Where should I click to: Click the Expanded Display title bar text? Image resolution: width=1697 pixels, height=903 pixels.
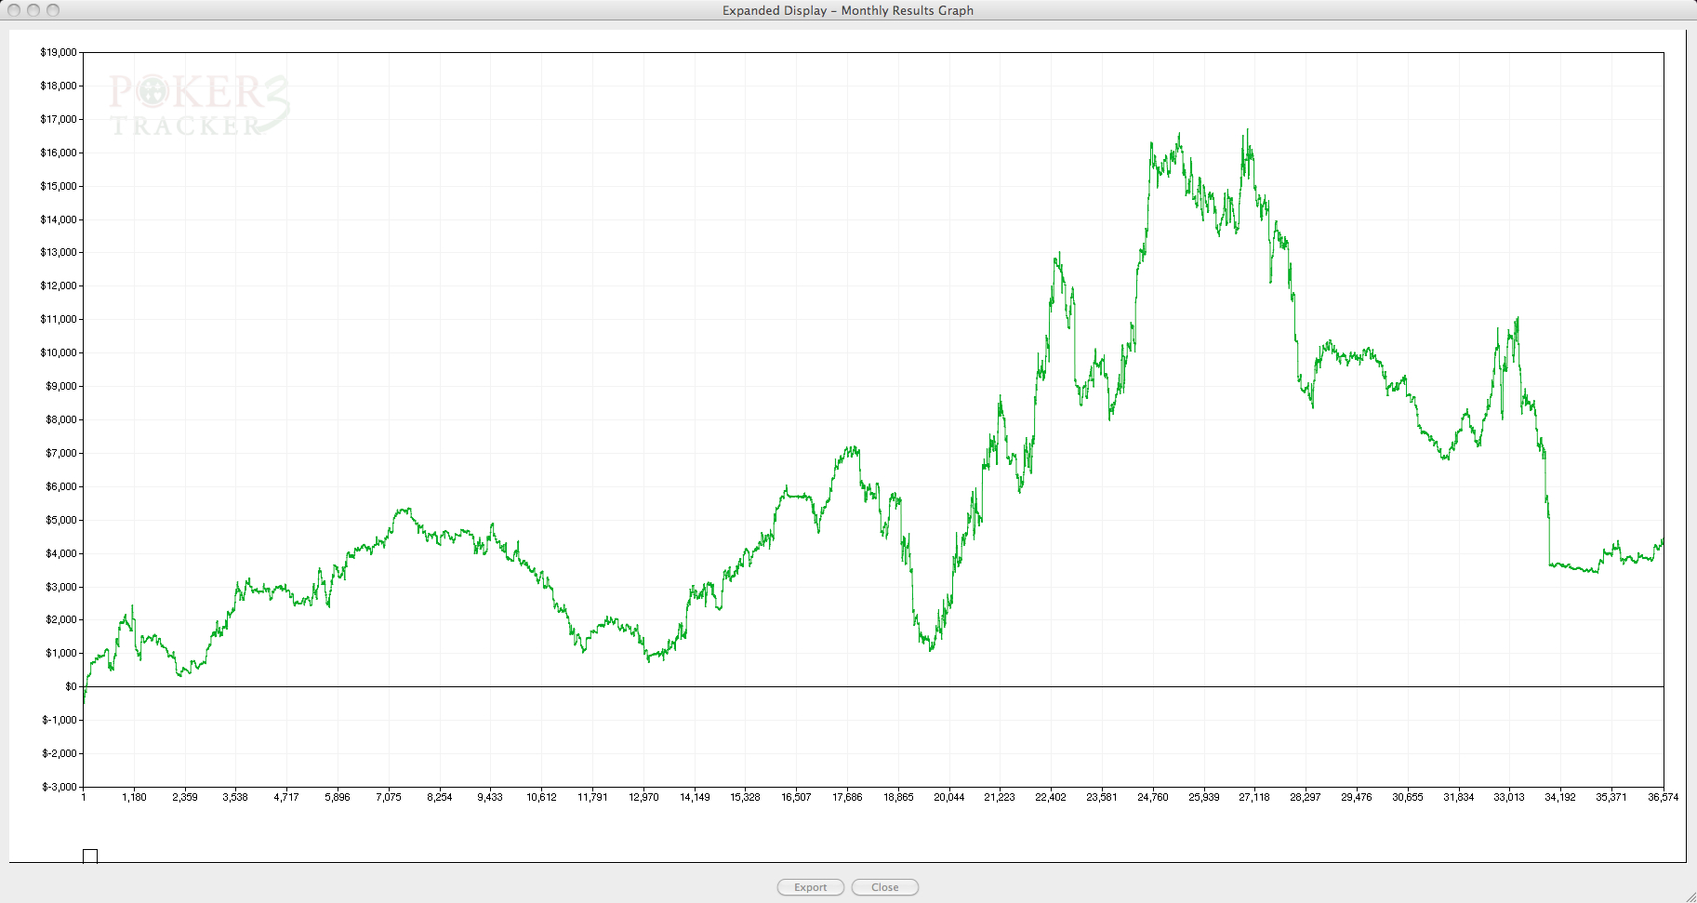coord(847,10)
